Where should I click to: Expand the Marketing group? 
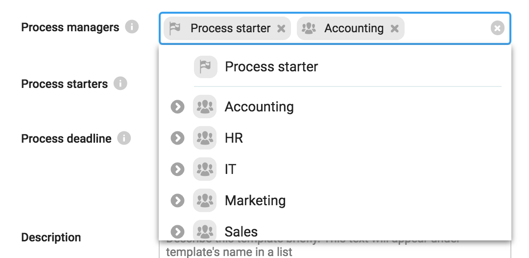tap(177, 201)
